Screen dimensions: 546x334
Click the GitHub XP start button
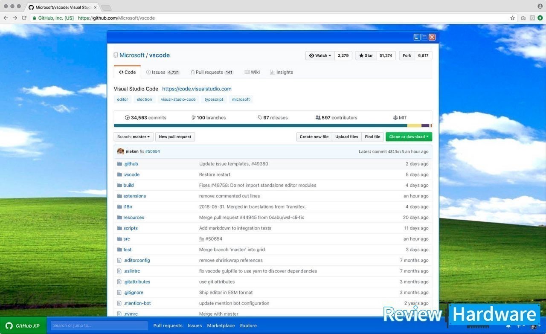(x=23, y=326)
